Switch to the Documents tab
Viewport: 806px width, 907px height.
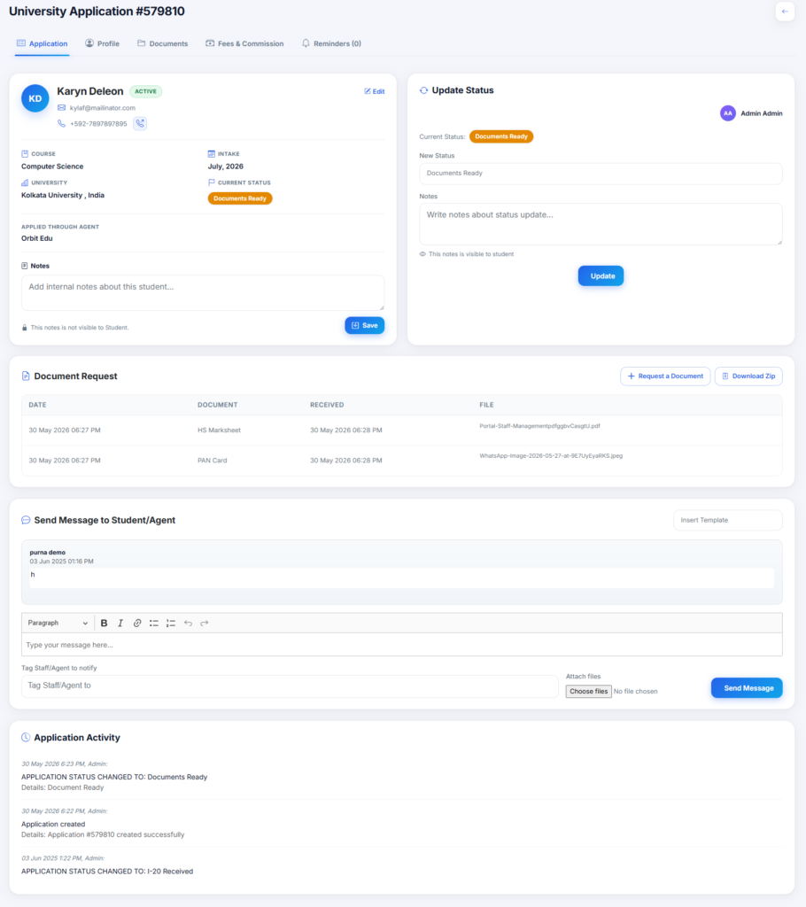point(163,43)
